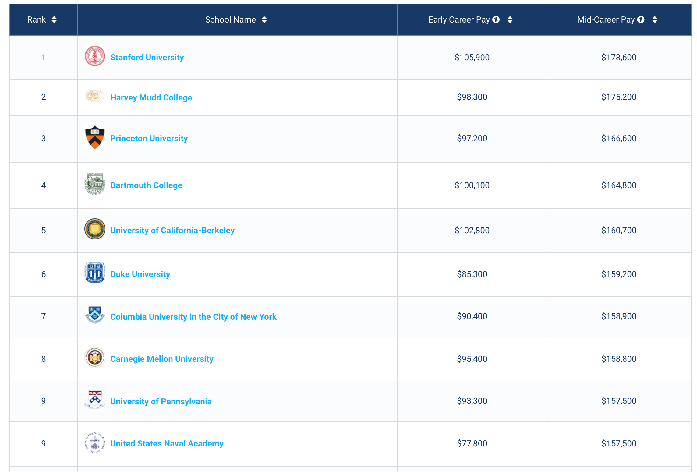Viewport: 697px width, 472px height.
Task: Click the Columbia University crest logo
Action: pyautogui.click(x=95, y=315)
